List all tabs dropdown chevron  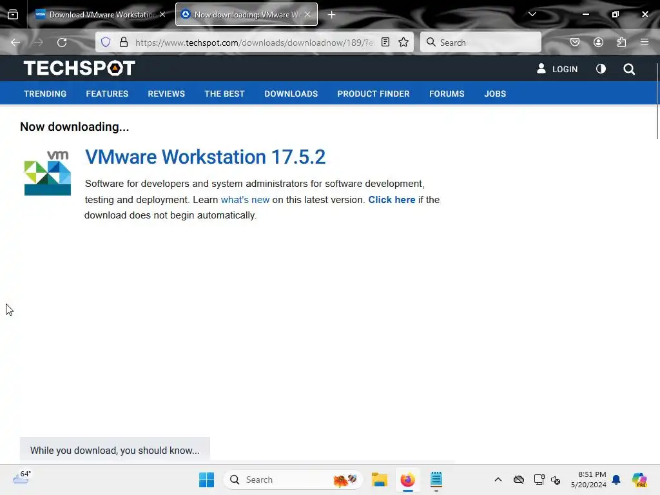532,14
